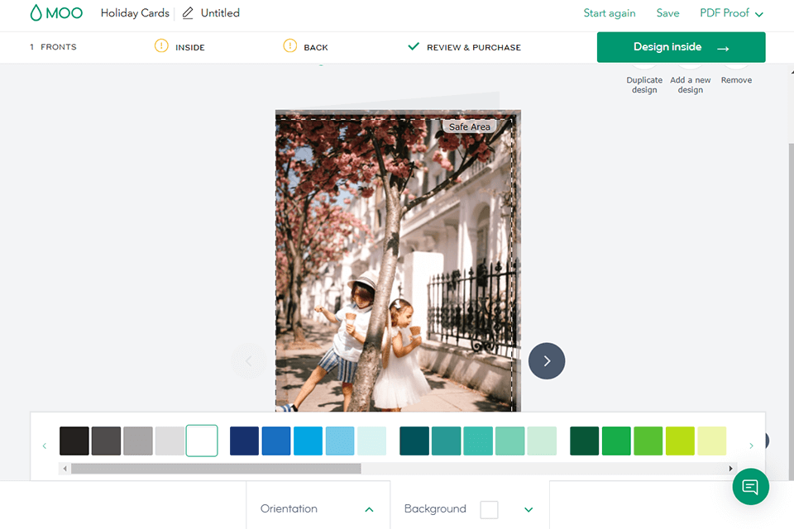Select the Fronts step tab
This screenshot has height=529, width=794.
pyautogui.click(x=53, y=47)
